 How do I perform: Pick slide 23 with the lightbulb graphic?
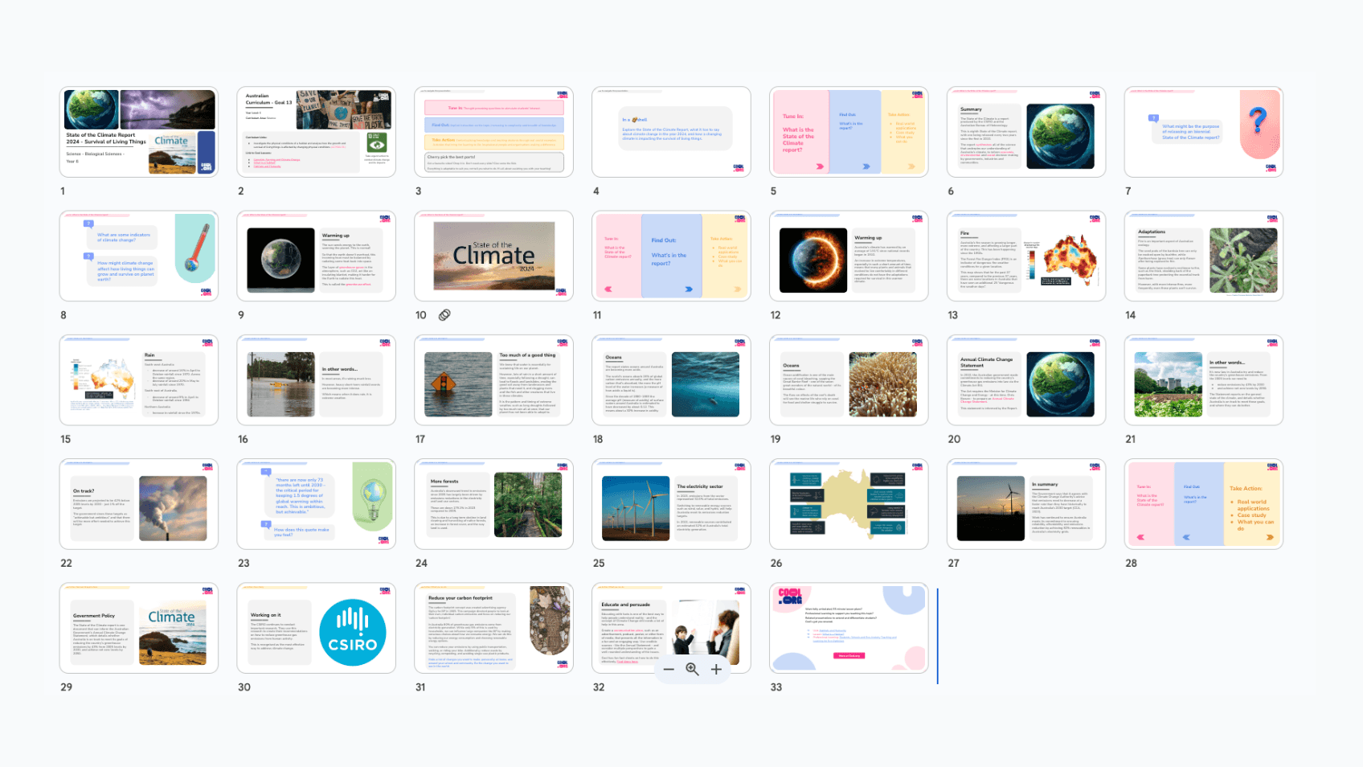317,504
